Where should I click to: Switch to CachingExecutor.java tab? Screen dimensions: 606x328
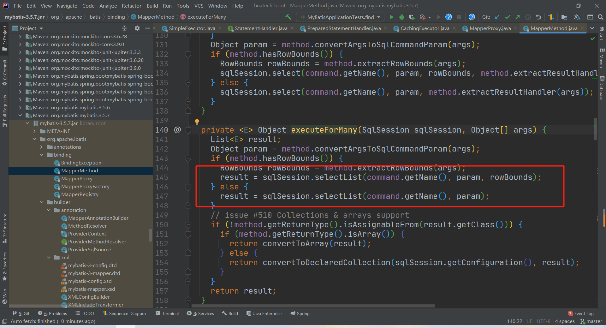425,28
